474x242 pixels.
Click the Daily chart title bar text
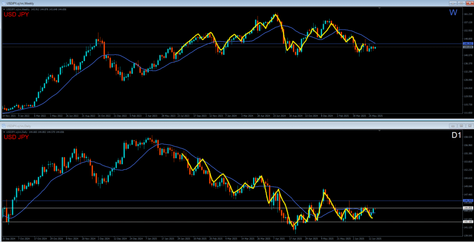(x=19, y=126)
